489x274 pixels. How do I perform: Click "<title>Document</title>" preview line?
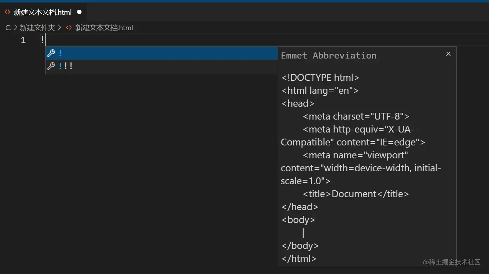(356, 194)
